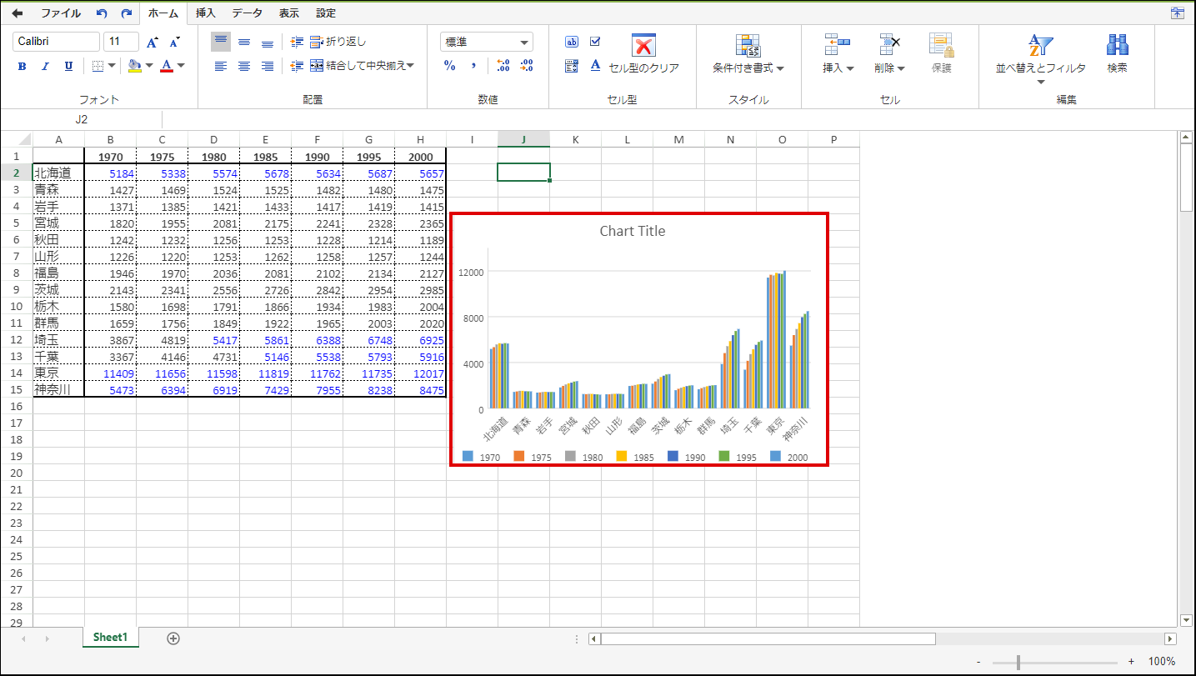This screenshot has width=1196, height=676.
Task: Select checkbox cell type icon
Action: pyautogui.click(x=595, y=42)
